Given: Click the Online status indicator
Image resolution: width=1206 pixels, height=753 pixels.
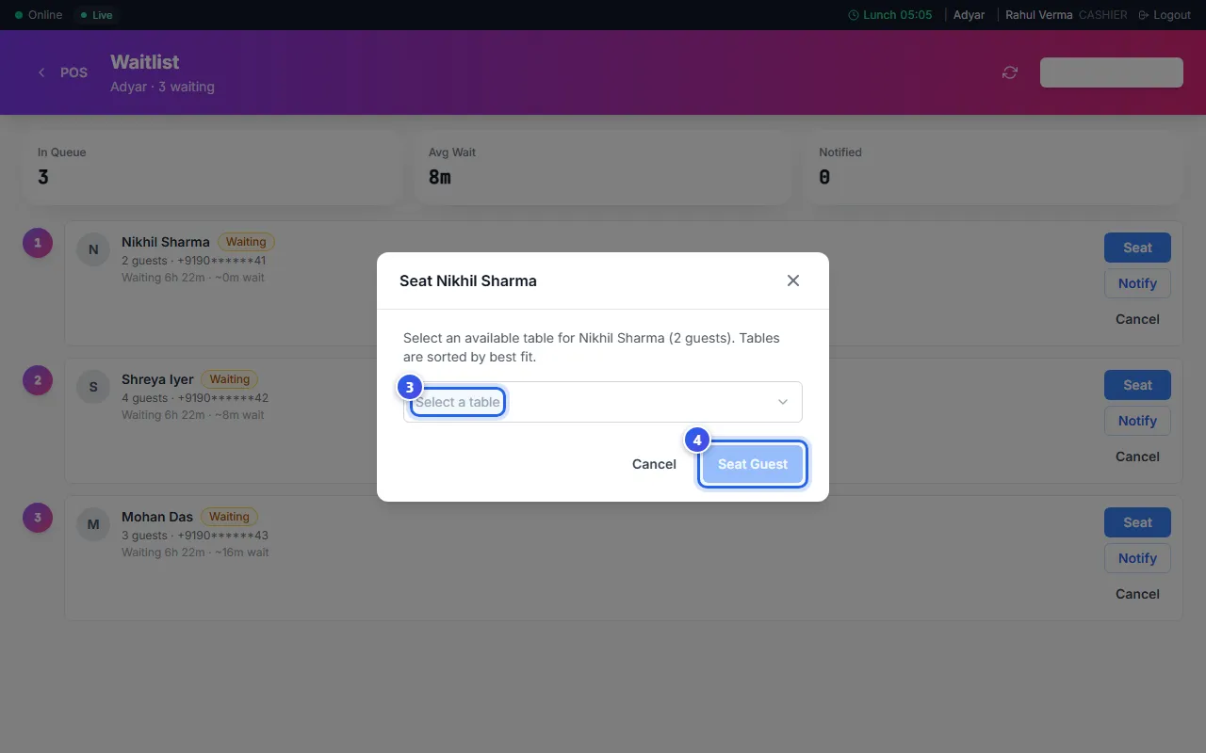Looking at the screenshot, I should click(39, 15).
